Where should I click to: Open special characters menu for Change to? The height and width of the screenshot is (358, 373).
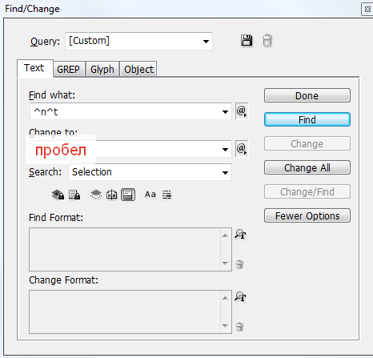[x=242, y=149]
